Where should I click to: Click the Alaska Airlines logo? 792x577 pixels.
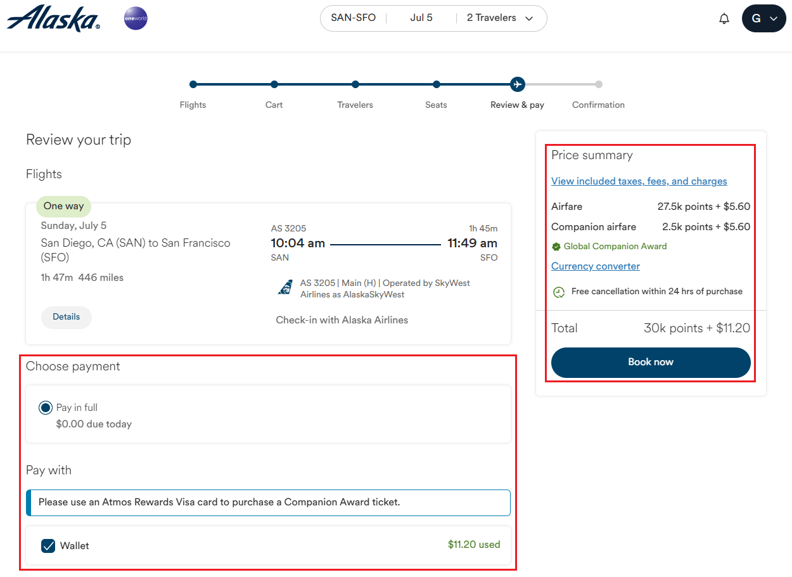(53, 18)
